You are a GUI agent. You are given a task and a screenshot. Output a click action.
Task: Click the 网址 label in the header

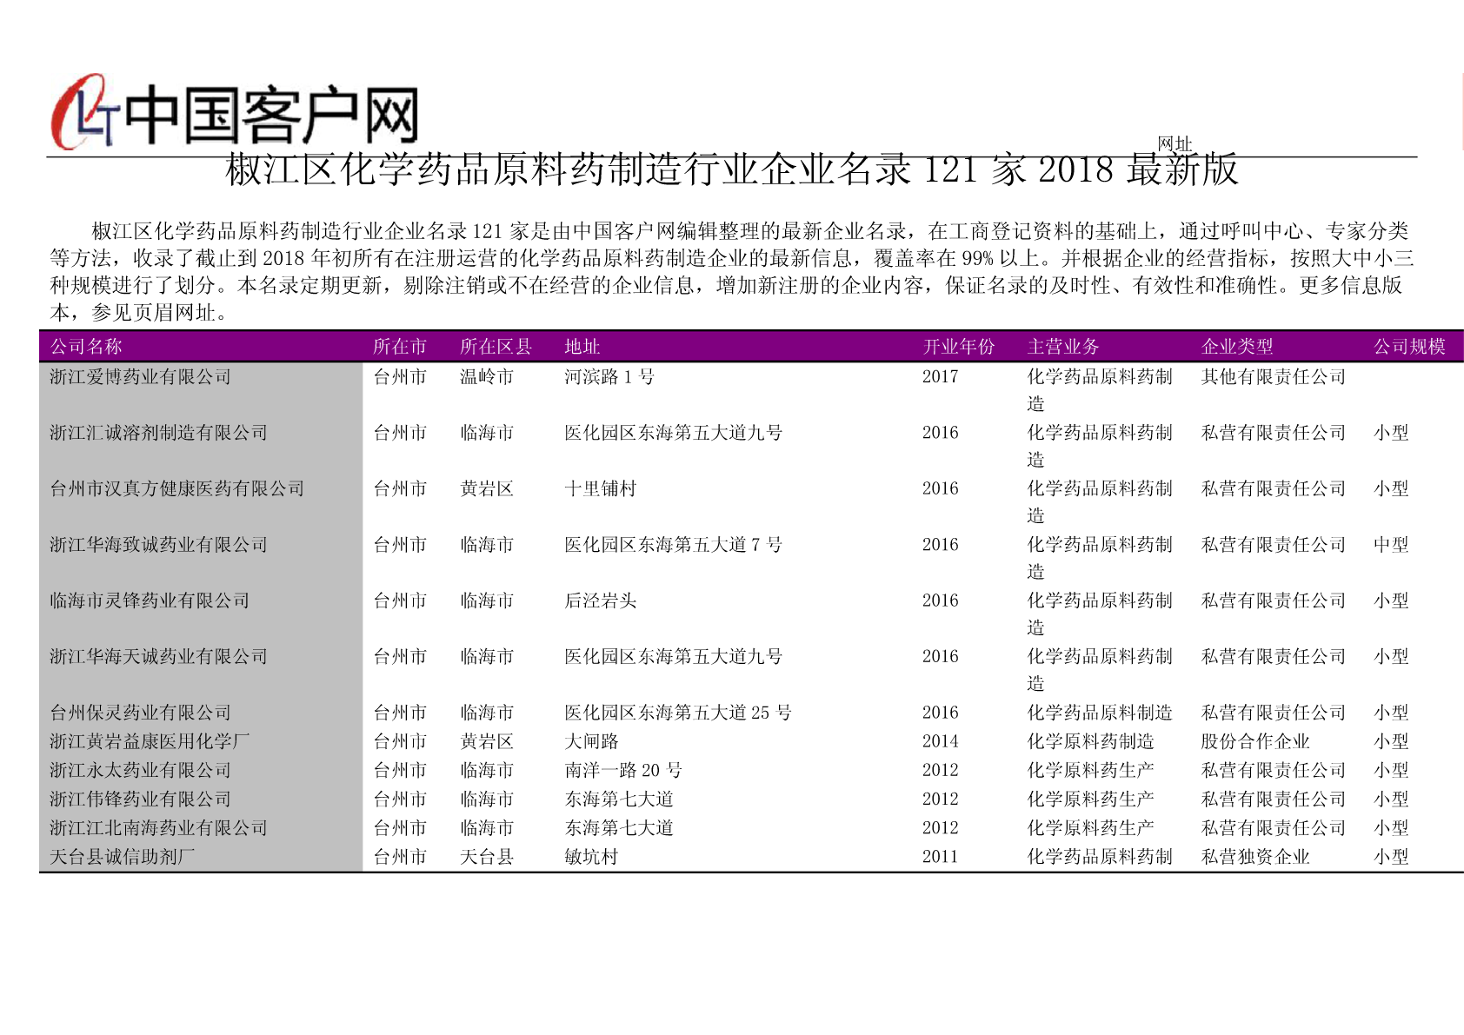(1175, 144)
